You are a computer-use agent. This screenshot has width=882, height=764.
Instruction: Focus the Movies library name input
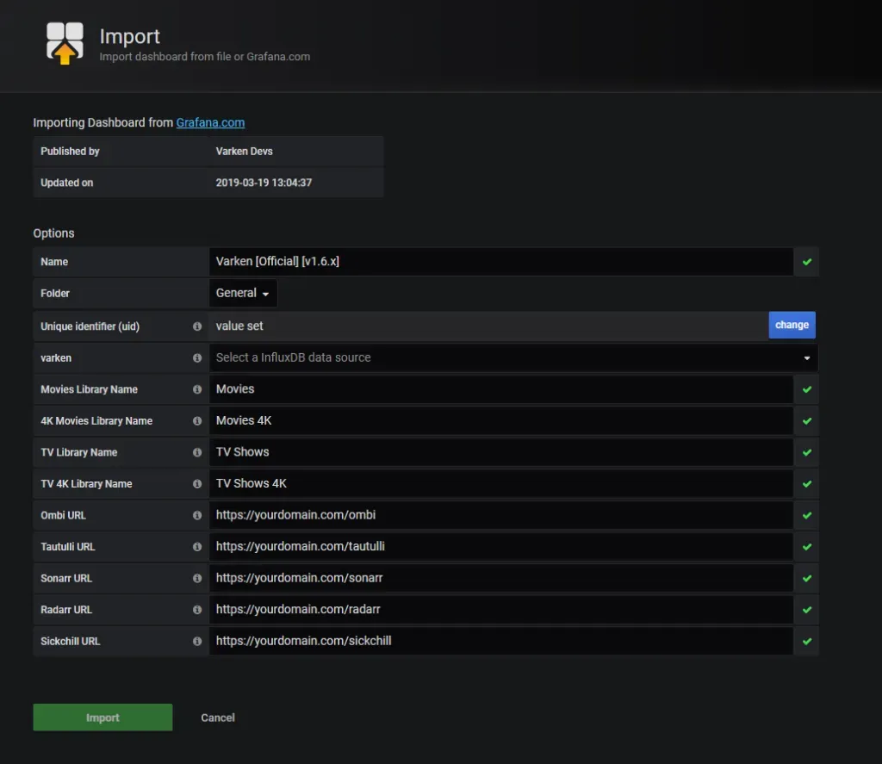(x=501, y=389)
